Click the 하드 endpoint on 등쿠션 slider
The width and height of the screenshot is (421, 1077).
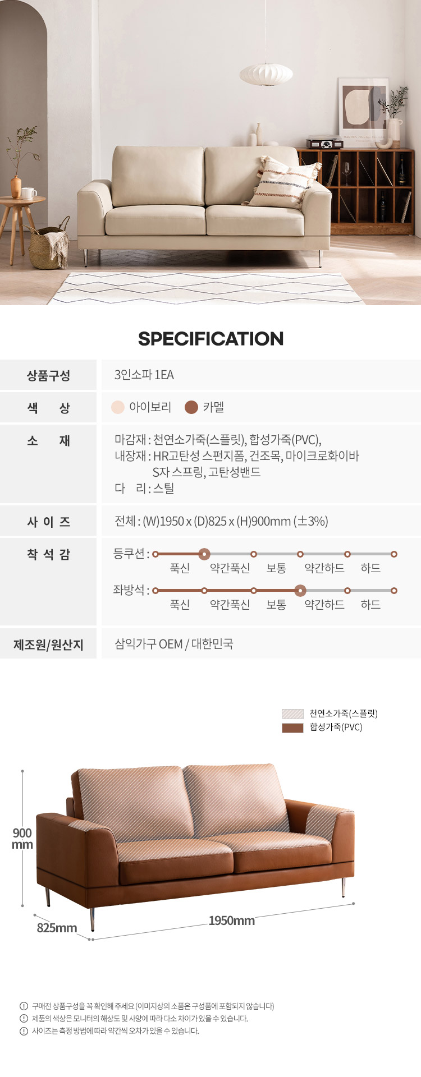[x=394, y=554]
